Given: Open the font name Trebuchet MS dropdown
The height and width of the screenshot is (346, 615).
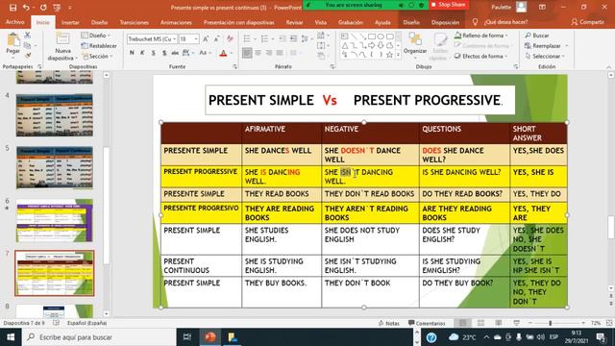Looking at the screenshot, I should pyautogui.click(x=175, y=38).
